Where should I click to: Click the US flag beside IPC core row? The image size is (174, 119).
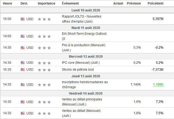(x=22, y=63)
